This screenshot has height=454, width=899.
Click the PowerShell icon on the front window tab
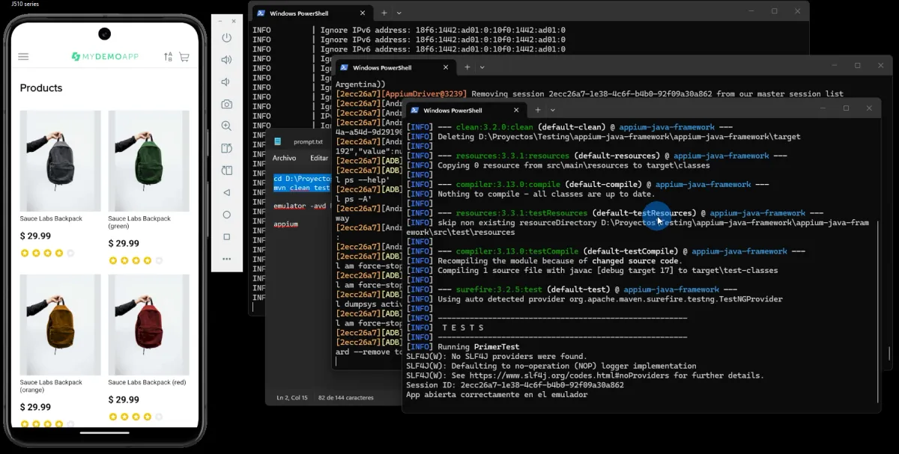click(x=414, y=110)
